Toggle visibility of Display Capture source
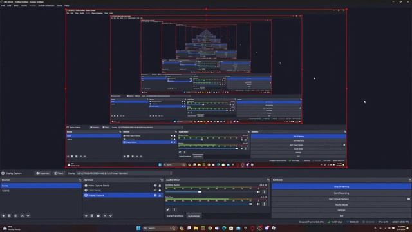Screen dimensions: 412x232 tap(155, 195)
